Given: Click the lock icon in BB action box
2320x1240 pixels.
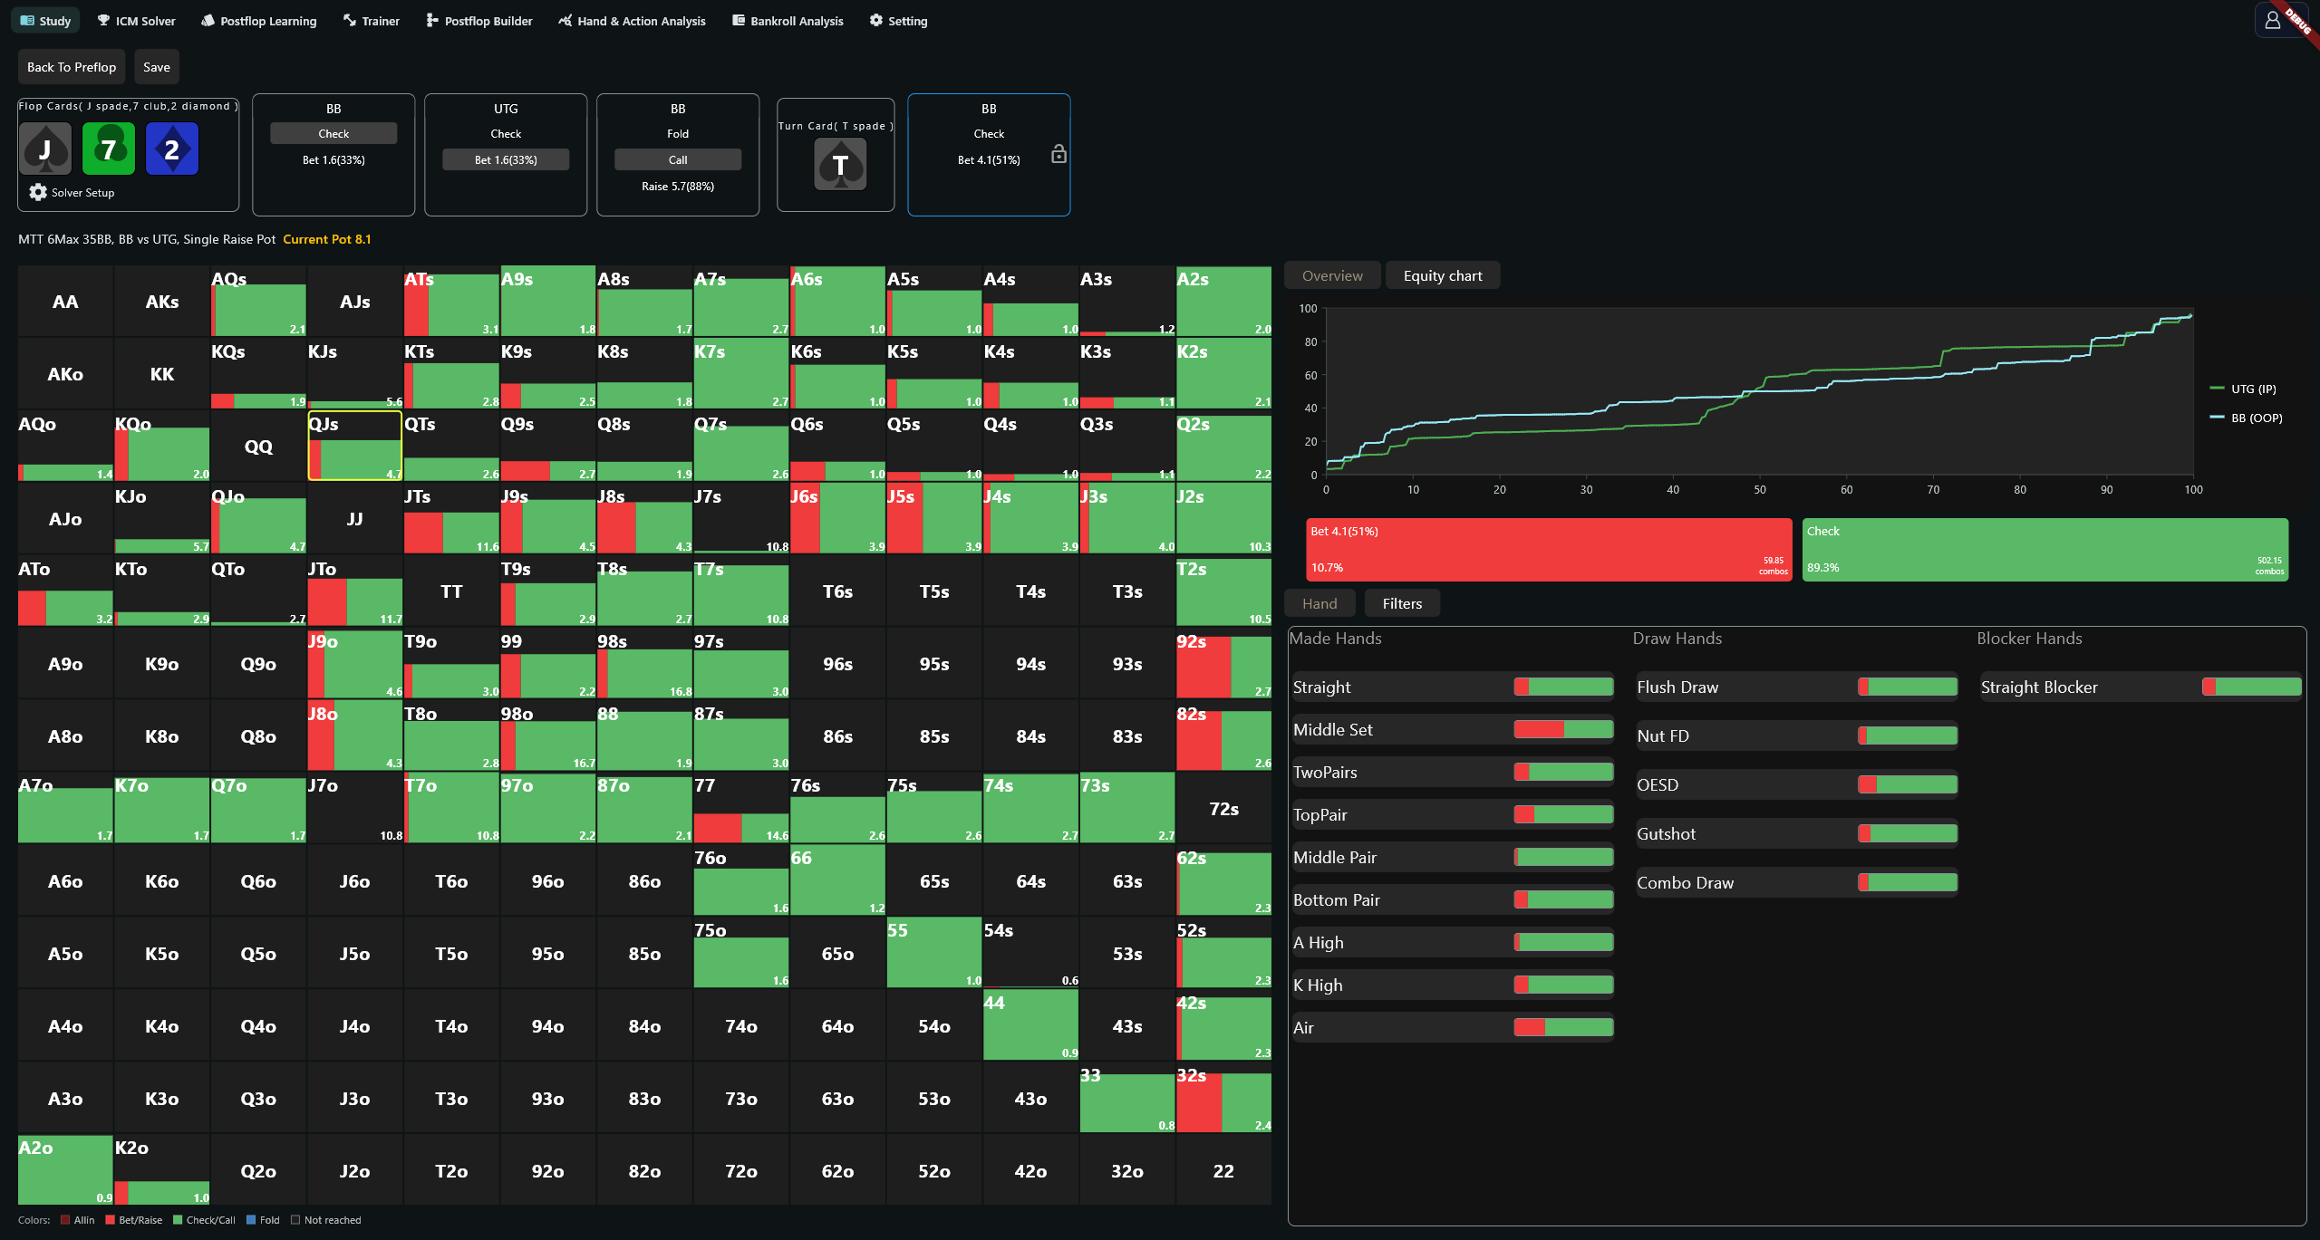Looking at the screenshot, I should [1058, 154].
